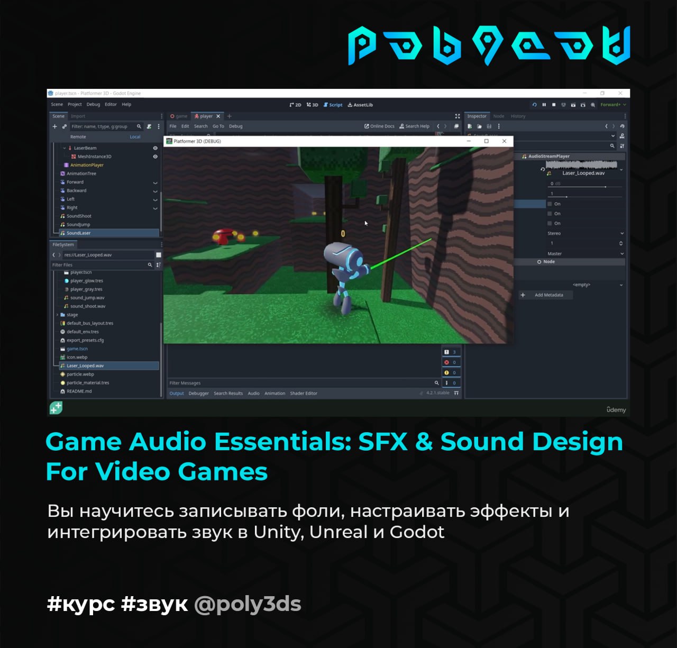The height and width of the screenshot is (648, 677).
Task: Click the Inspector object history icon
Action: 622,126
